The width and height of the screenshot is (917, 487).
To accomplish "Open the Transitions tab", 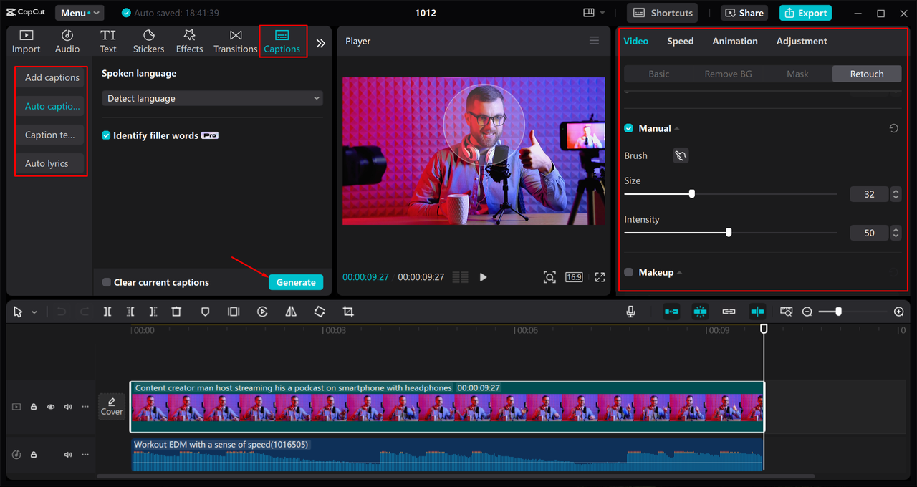I will (235, 42).
